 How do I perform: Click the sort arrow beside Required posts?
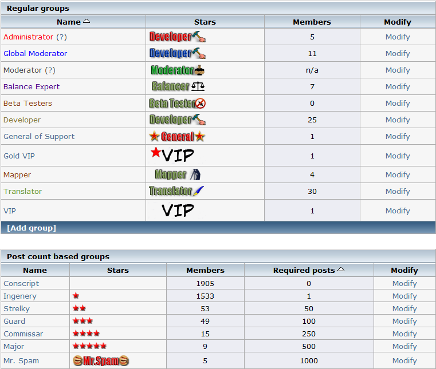(x=341, y=269)
